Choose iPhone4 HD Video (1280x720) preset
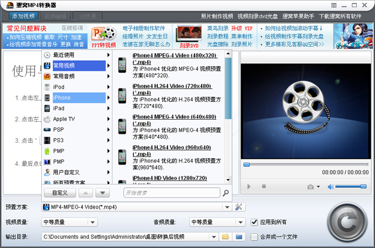This screenshot has width=375, height=248. coord(169,180)
